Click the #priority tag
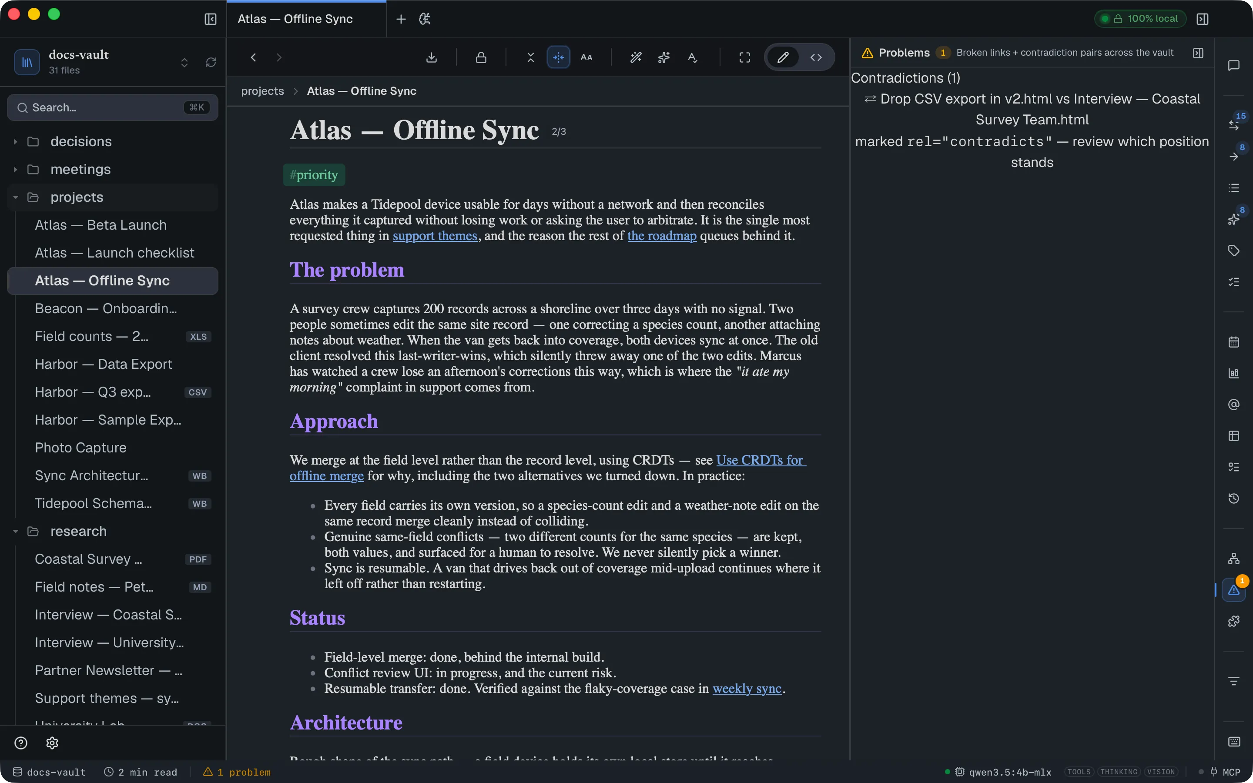This screenshot has height=783, width=1253. pyautogui.click(x=314, y=175)
